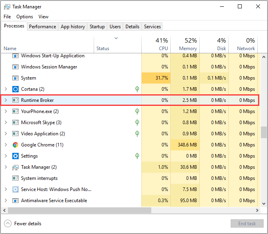Screen dimensions: 268x234
Task: Expand the Runtime Broker process group
Action: click(6, 100)
